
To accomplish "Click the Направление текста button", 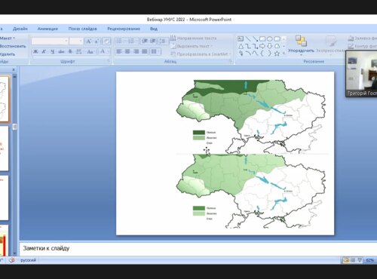I will [194, 38].
